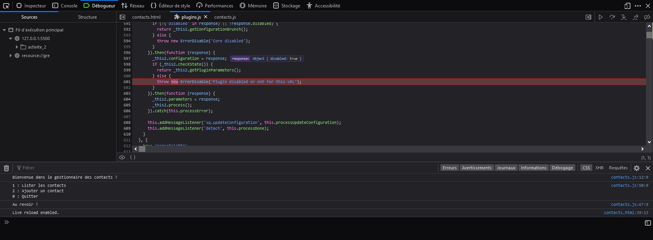Open the Performances tab
Viewport: 653px width, 240px height.
[215, 6]
